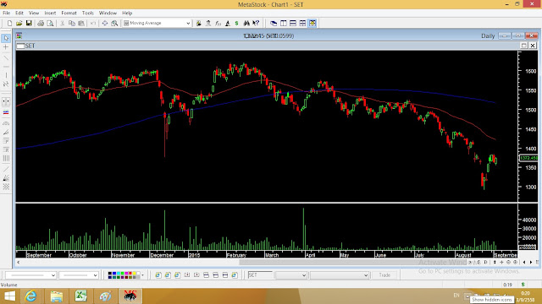This screenshot has height=304, width=542.
Task: Open the Help menu
Action: [127, 14]
